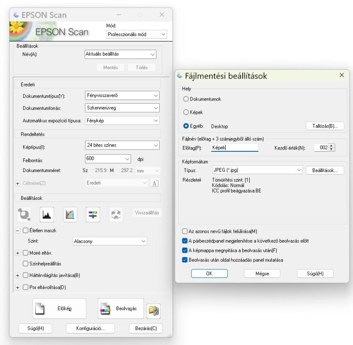Toggle open image folder after scan
This screenshot has height=345, width=353.
184,250
